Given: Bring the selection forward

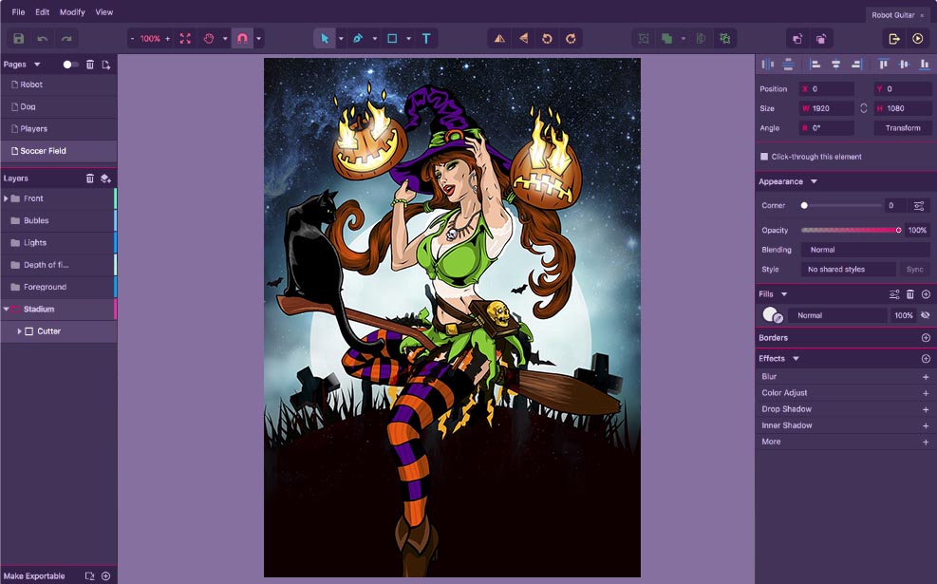Looking at the screenshot, I should click(797, 39).
